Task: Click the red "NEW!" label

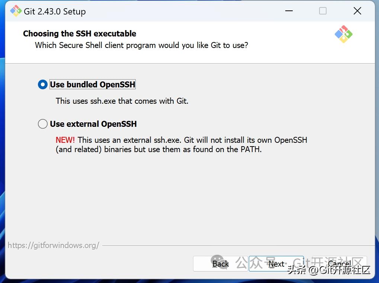Action: 65,140
